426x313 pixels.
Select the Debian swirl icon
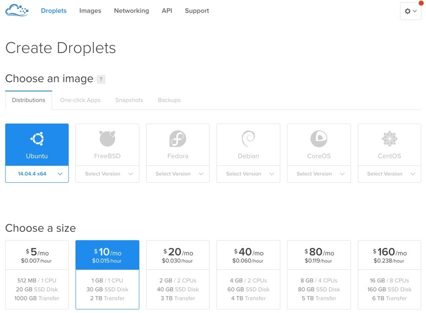248,138
